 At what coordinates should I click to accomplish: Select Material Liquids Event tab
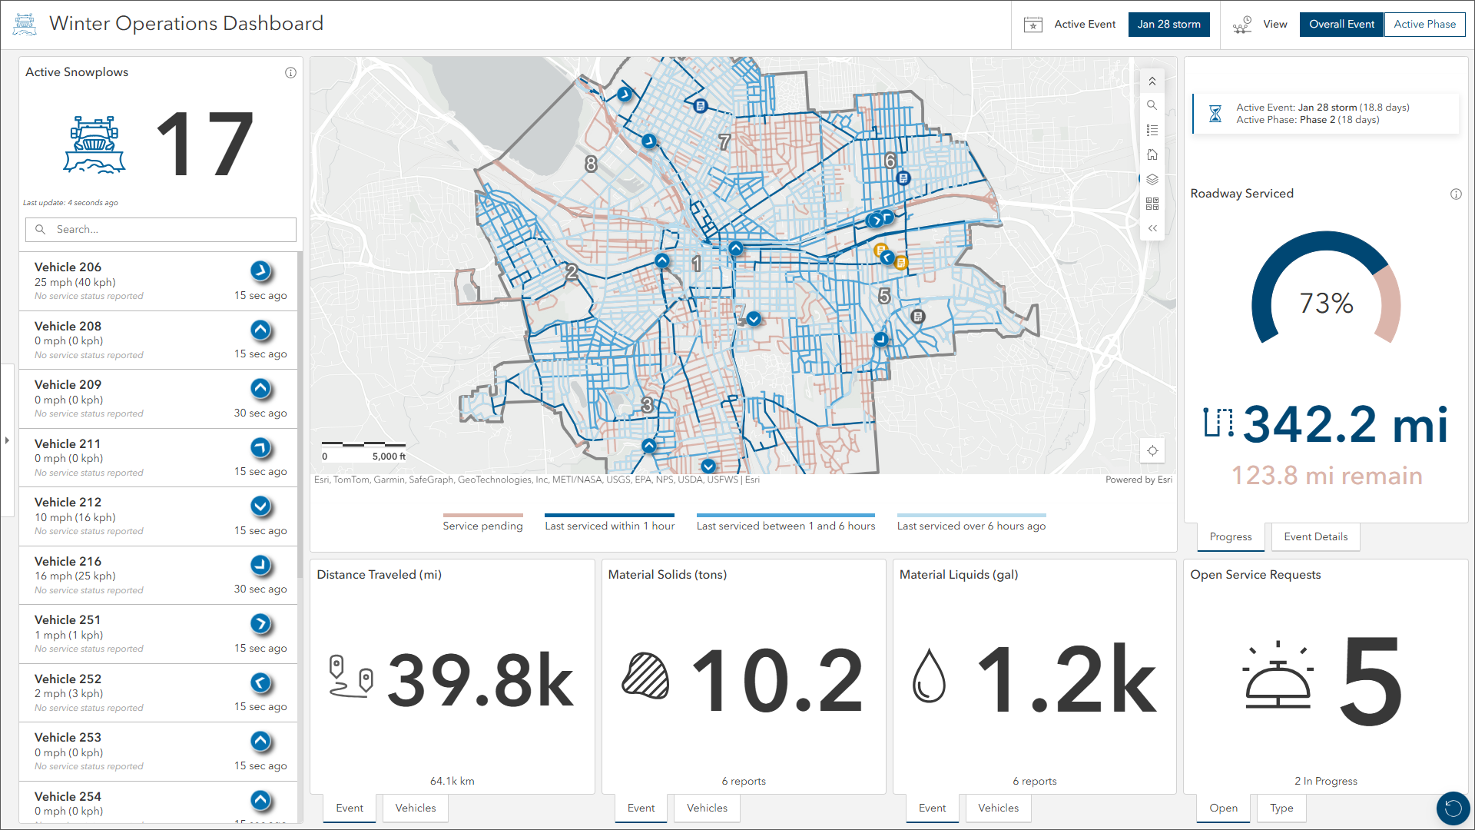(932, 808)
